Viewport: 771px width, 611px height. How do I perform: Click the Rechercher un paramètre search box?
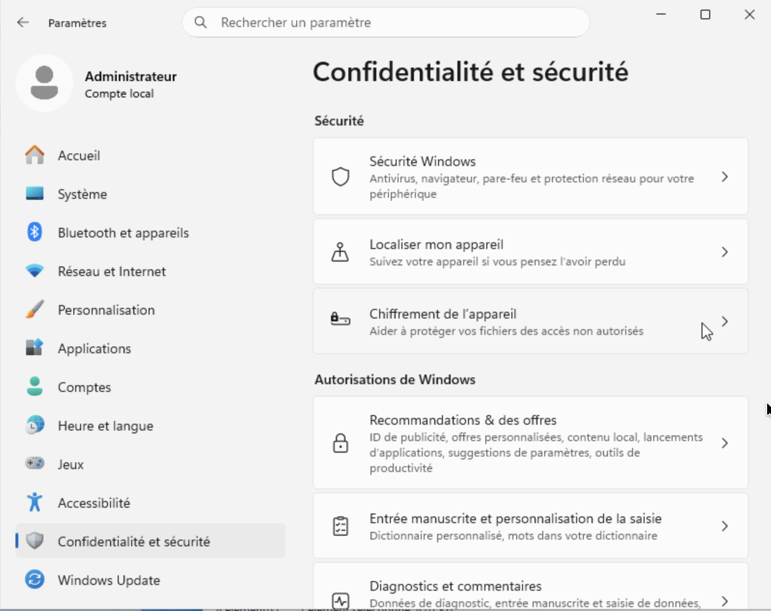tap(386, 22)
